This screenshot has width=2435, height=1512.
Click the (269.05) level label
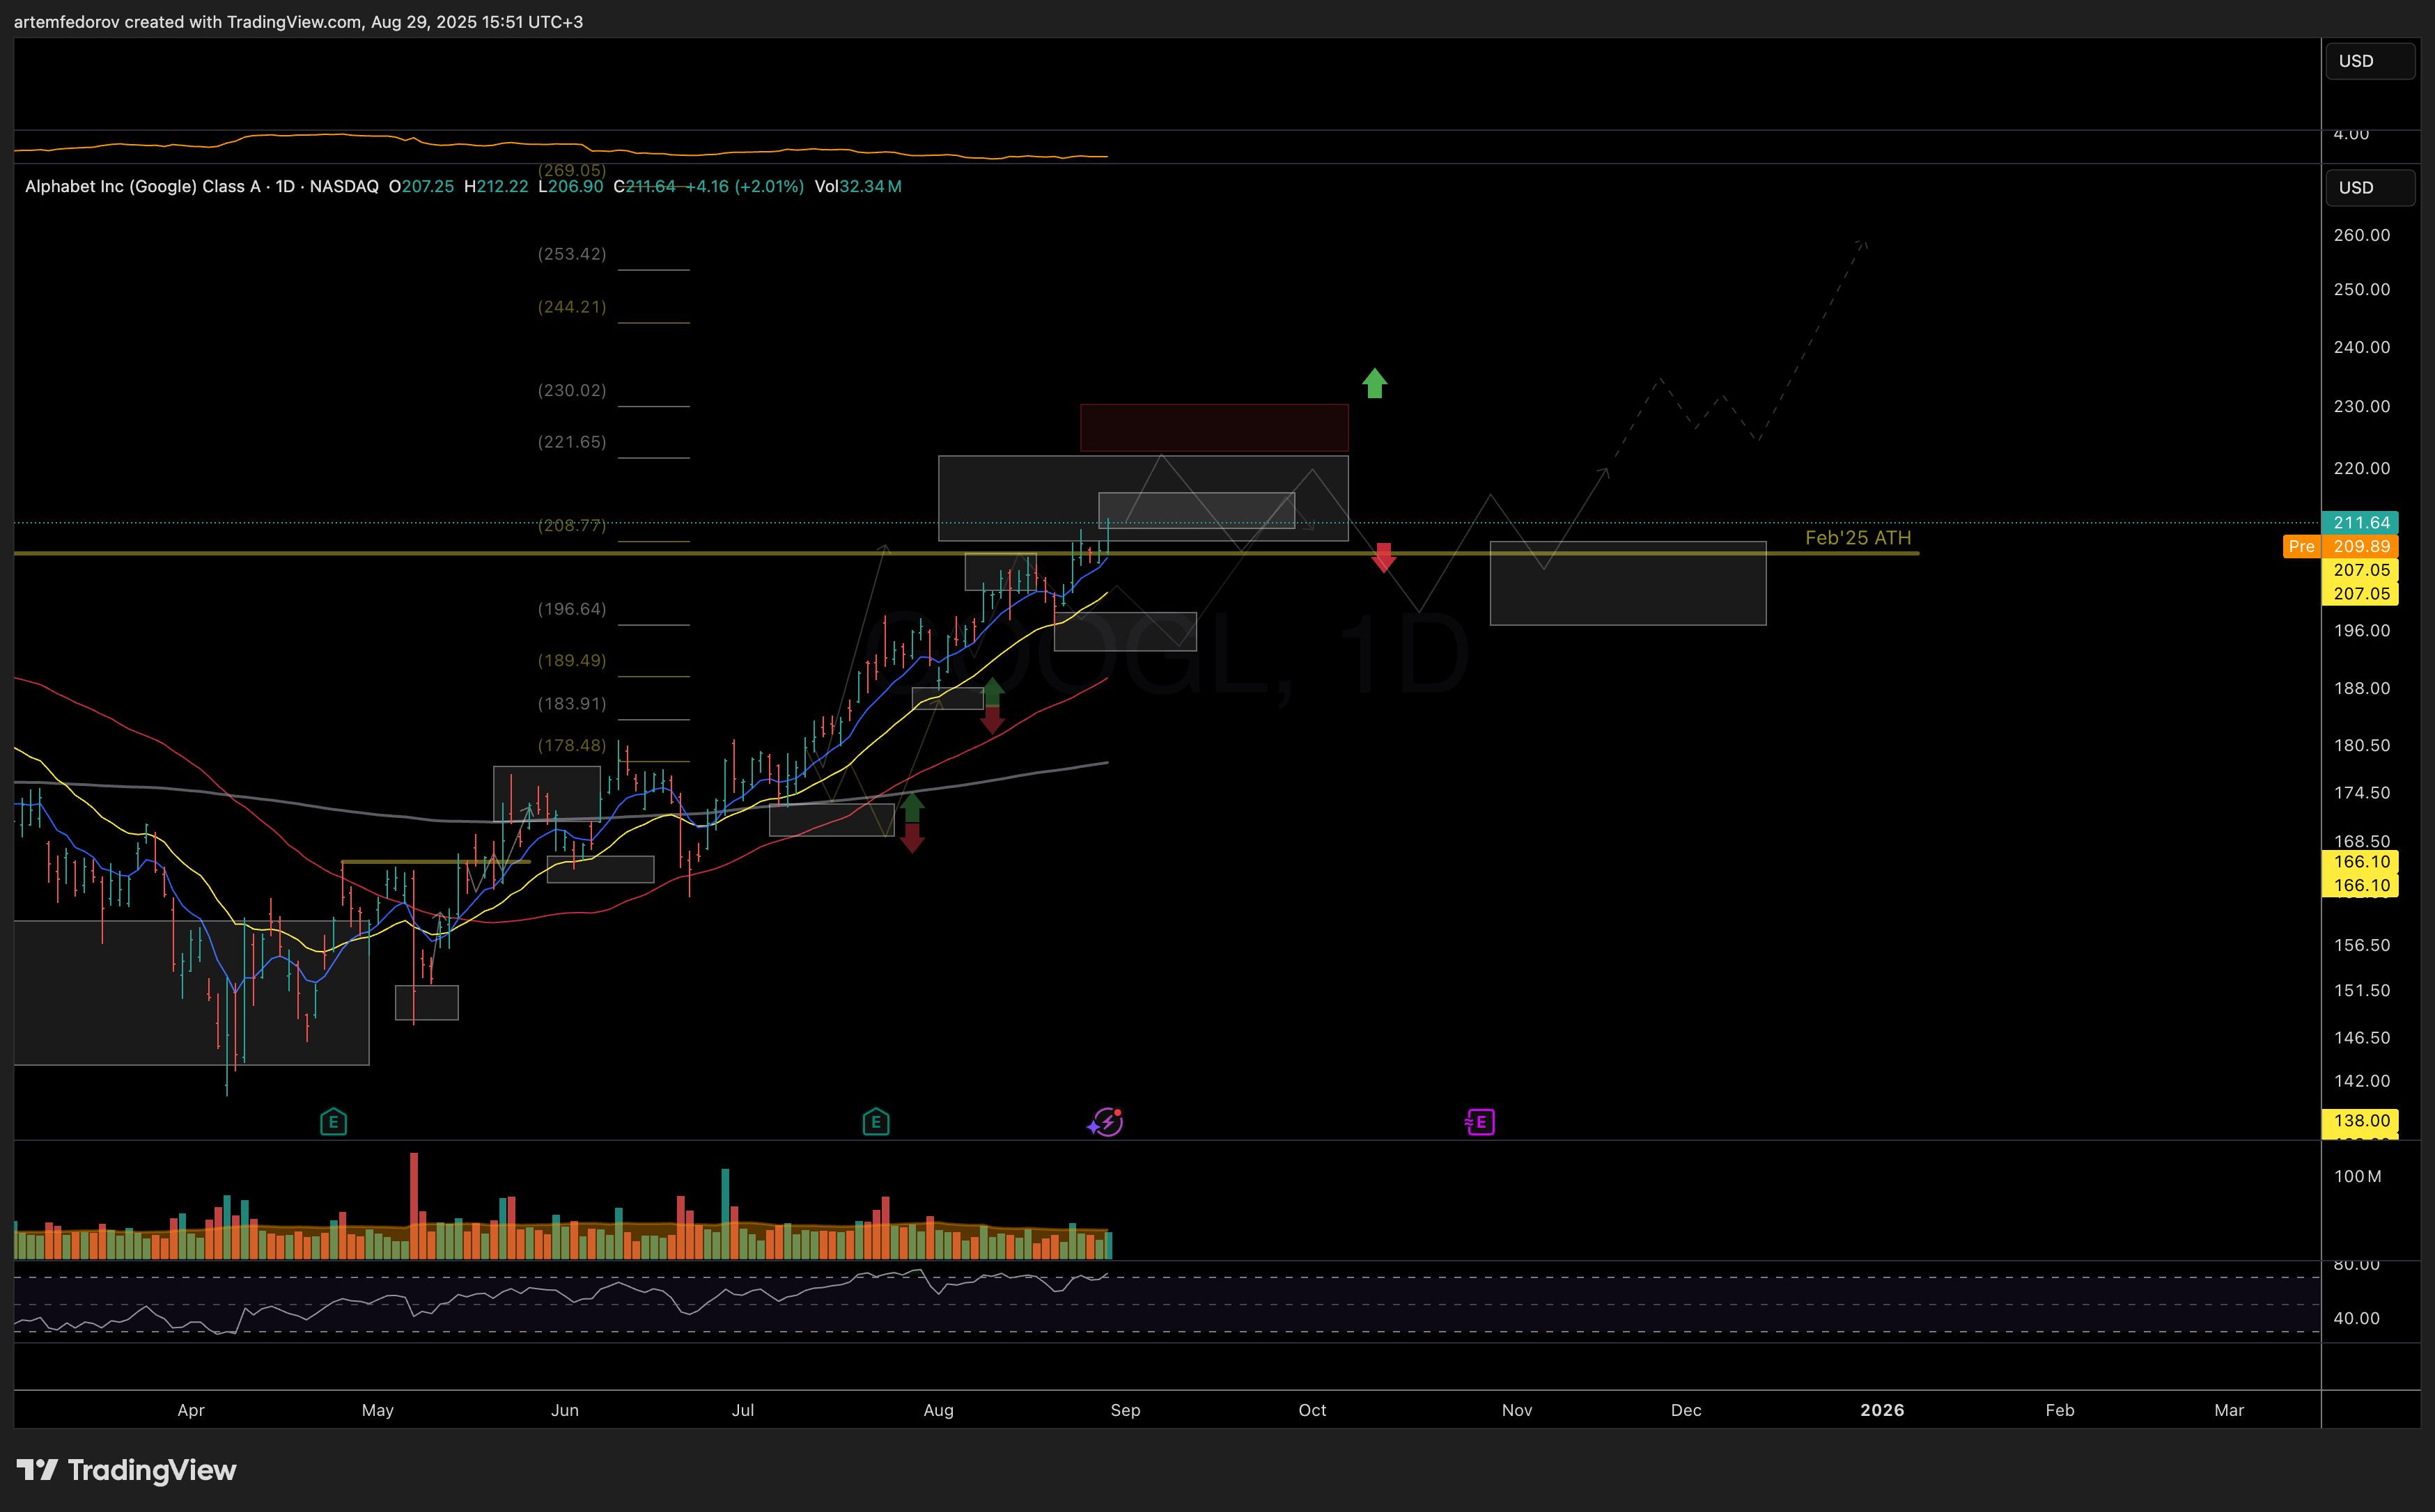tap(573, 171)
